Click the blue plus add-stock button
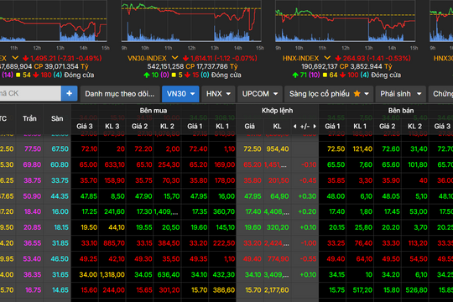The width and height of the screenshot is (453, 302). click(x=70, y=93)
